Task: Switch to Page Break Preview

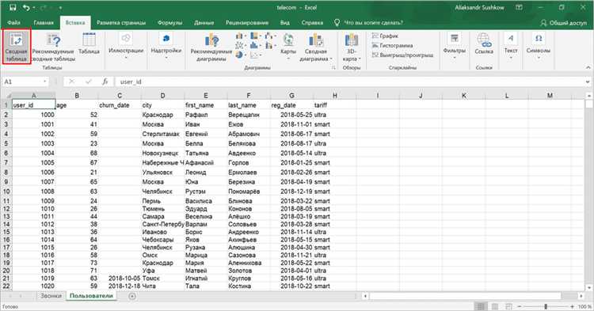Action: pos(508,306)
